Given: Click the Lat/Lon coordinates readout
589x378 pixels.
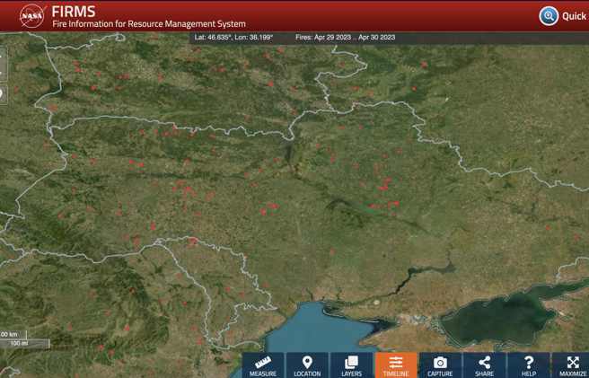Looking at the screenshot, I should (233, 38).
